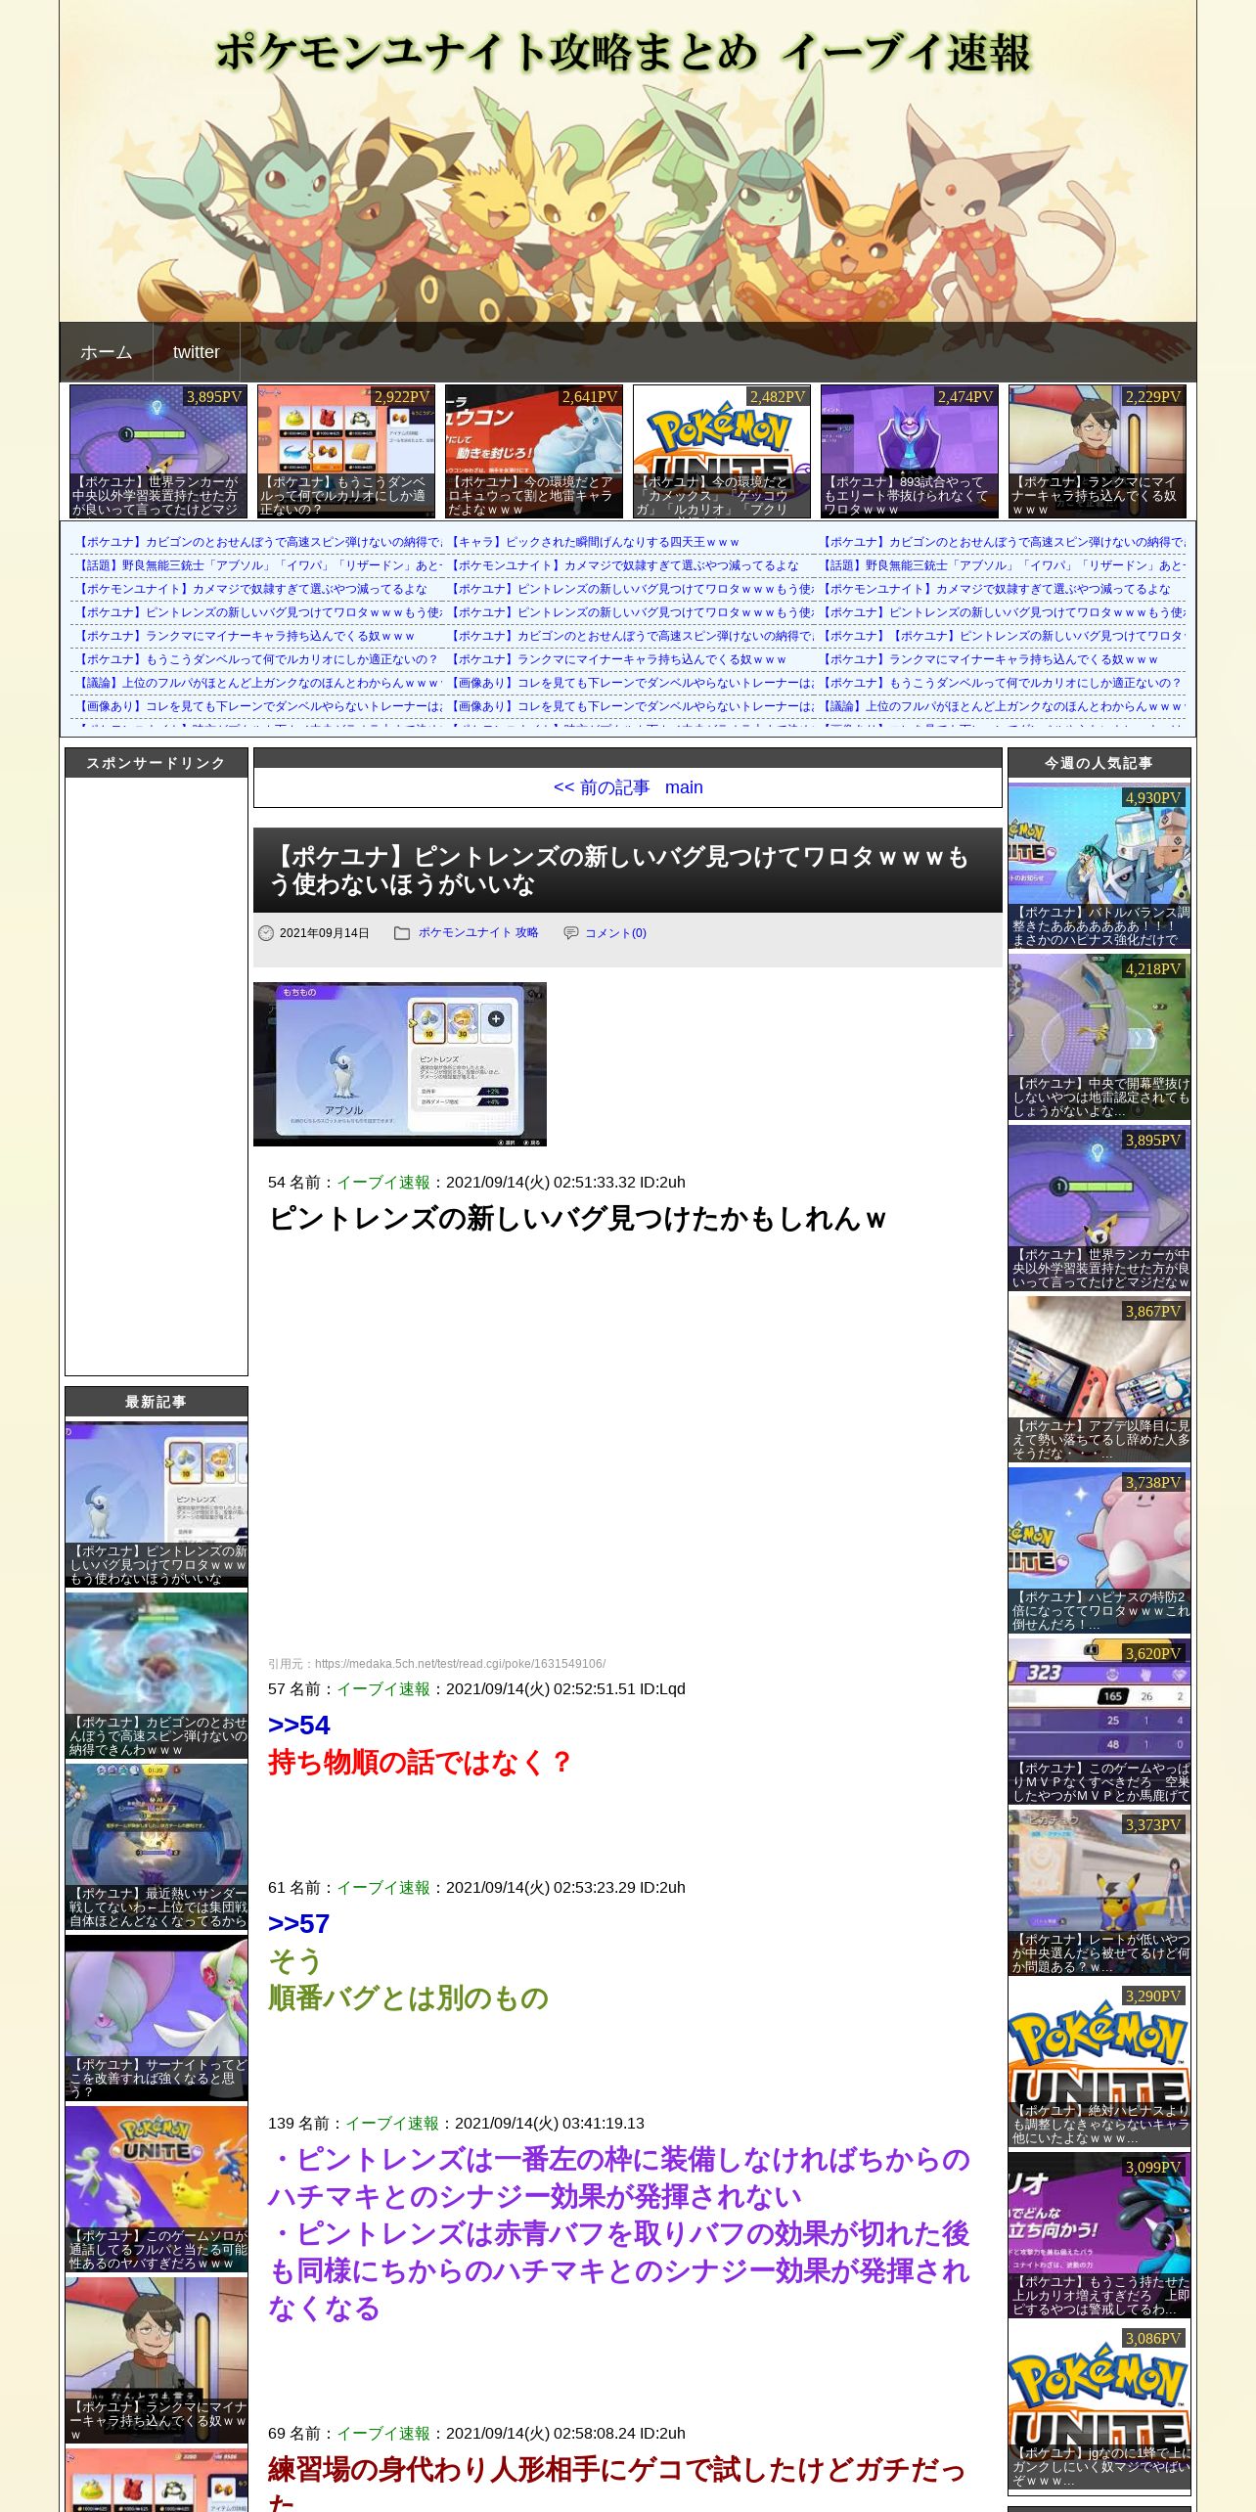Open third-column headline 【議論】上位のフルパ
The image size is (1256, 2512).
(x=1003, y=706)
